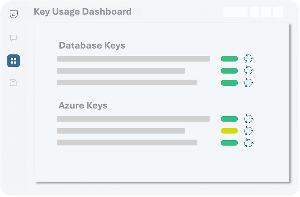Click the first small square header button
Screen dimensions: 300x197
tap(254, 12)
